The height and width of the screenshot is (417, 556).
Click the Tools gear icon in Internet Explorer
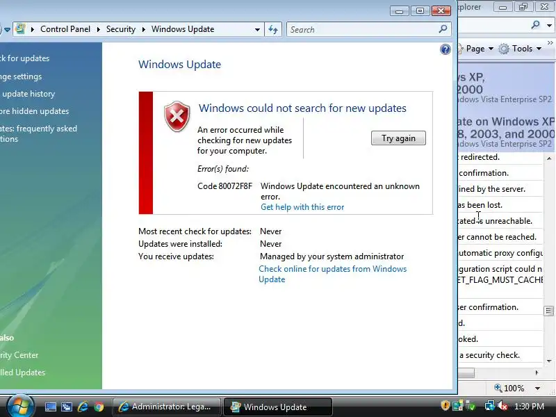point(504,49)
